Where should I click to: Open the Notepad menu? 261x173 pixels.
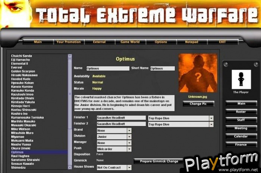point(192,42)
